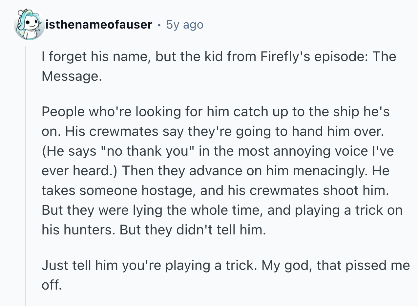418x306 pixels.
Task: Click "Just tell him you're playing a trick"
Action: coord(149,265)
